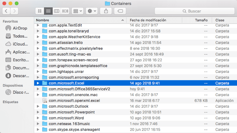Open Escritorio in the sidebar
This screenshot has height=133, width=237.
(x=17, y=60)
